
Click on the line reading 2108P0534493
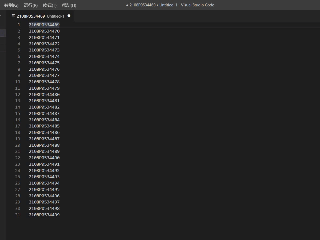pos(44,177)
